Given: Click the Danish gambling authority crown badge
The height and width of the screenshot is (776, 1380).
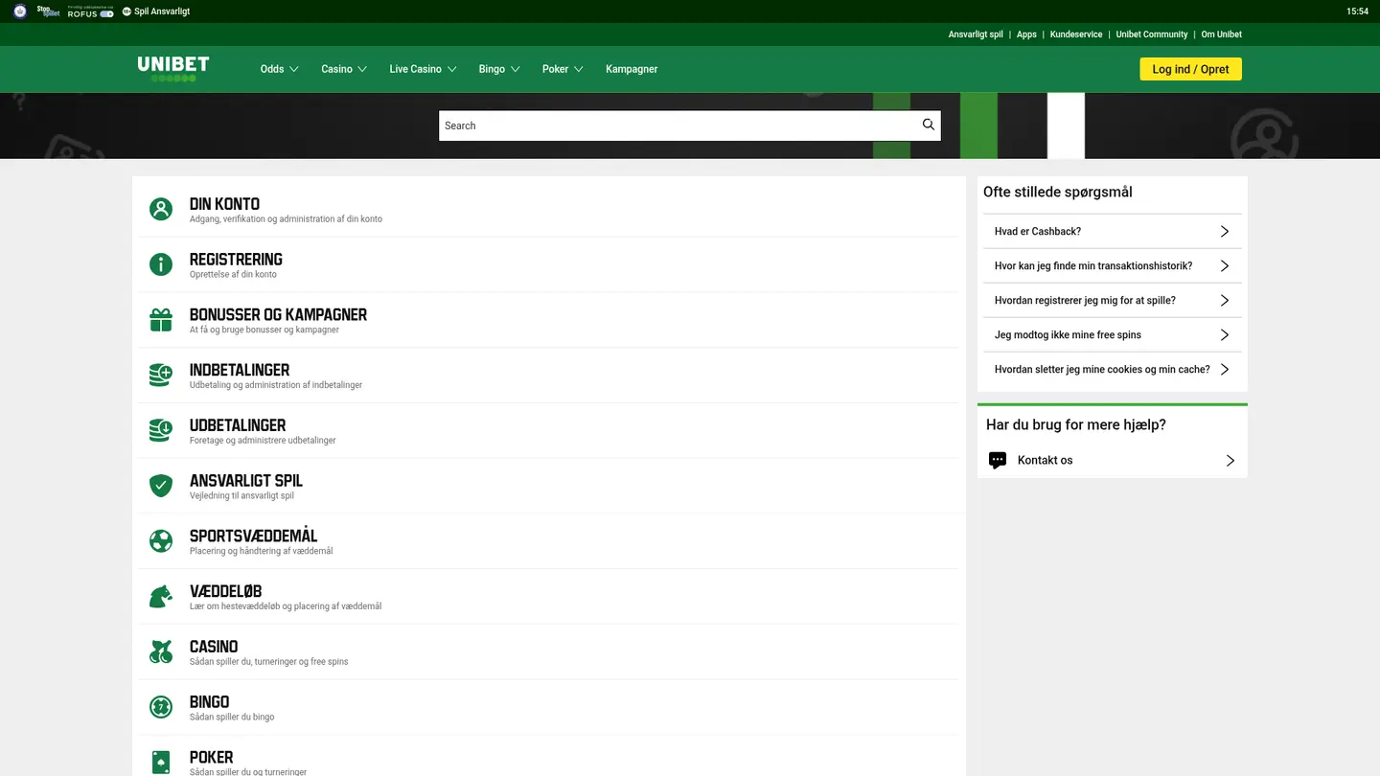Looking at the screenshot, I should click(x=20, y=11).
